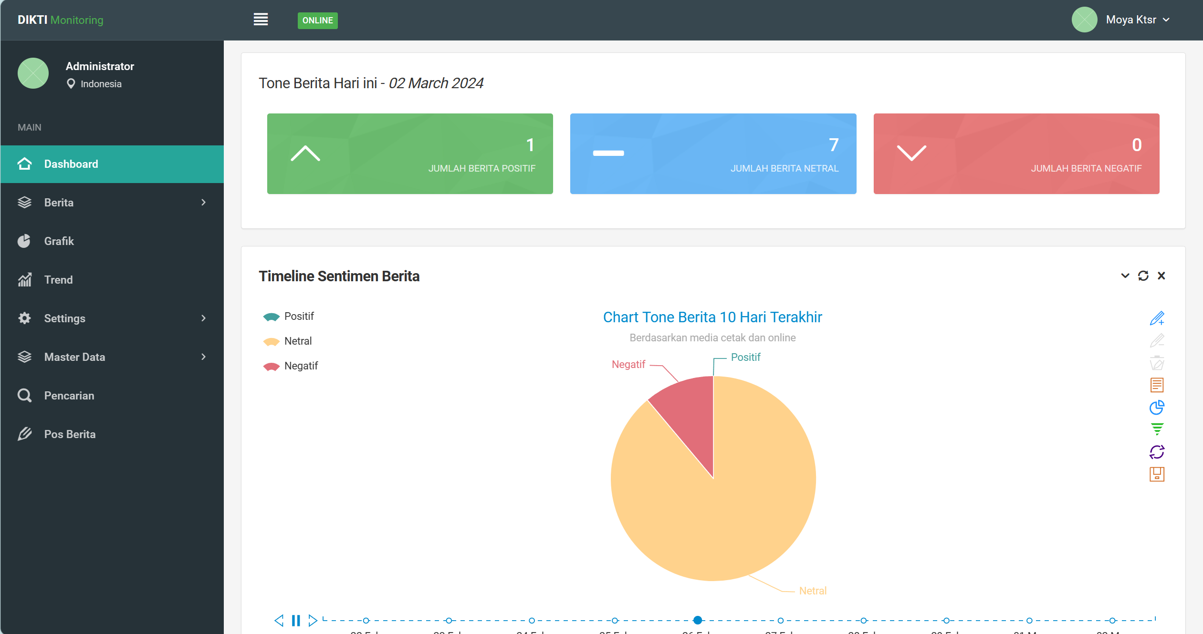The width and height of the screenshot is (1203, 634).
Task: Click the Grafik pie chart icon
Action: click(24, 241)
